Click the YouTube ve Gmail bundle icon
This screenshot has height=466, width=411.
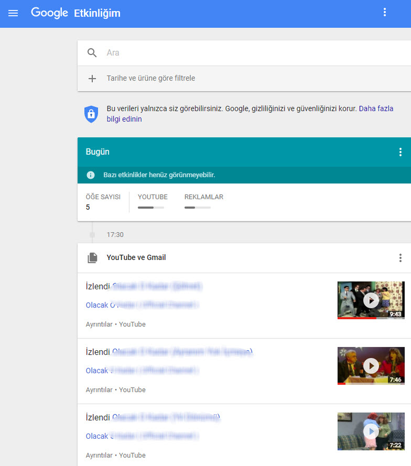[x=92, y=258]
